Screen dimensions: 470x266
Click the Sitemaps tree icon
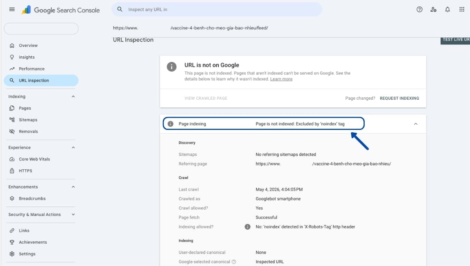[12, 120]
